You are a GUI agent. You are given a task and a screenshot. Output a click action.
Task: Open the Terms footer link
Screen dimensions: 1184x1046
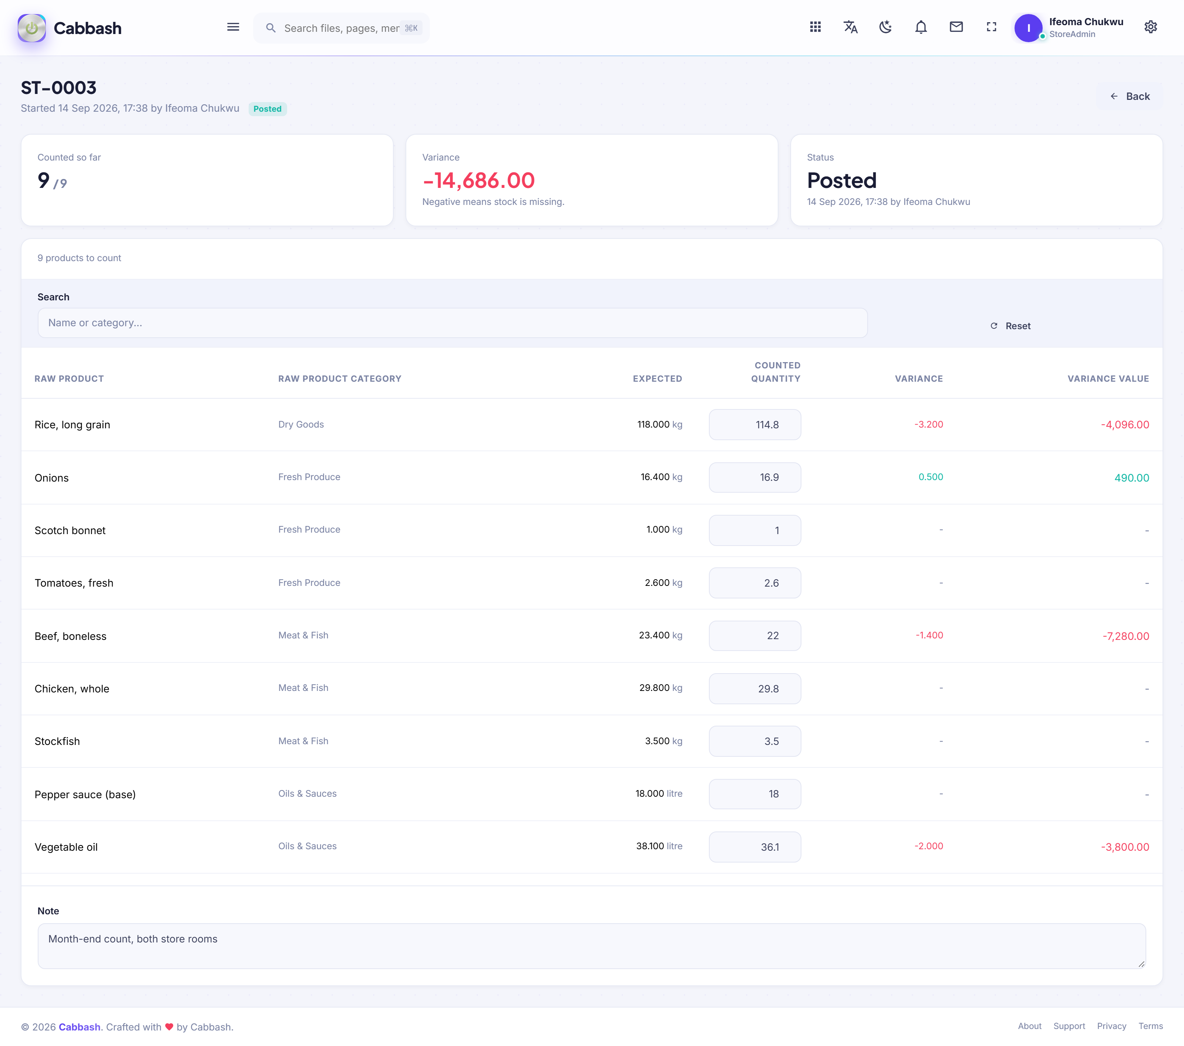point(1150,1026)
